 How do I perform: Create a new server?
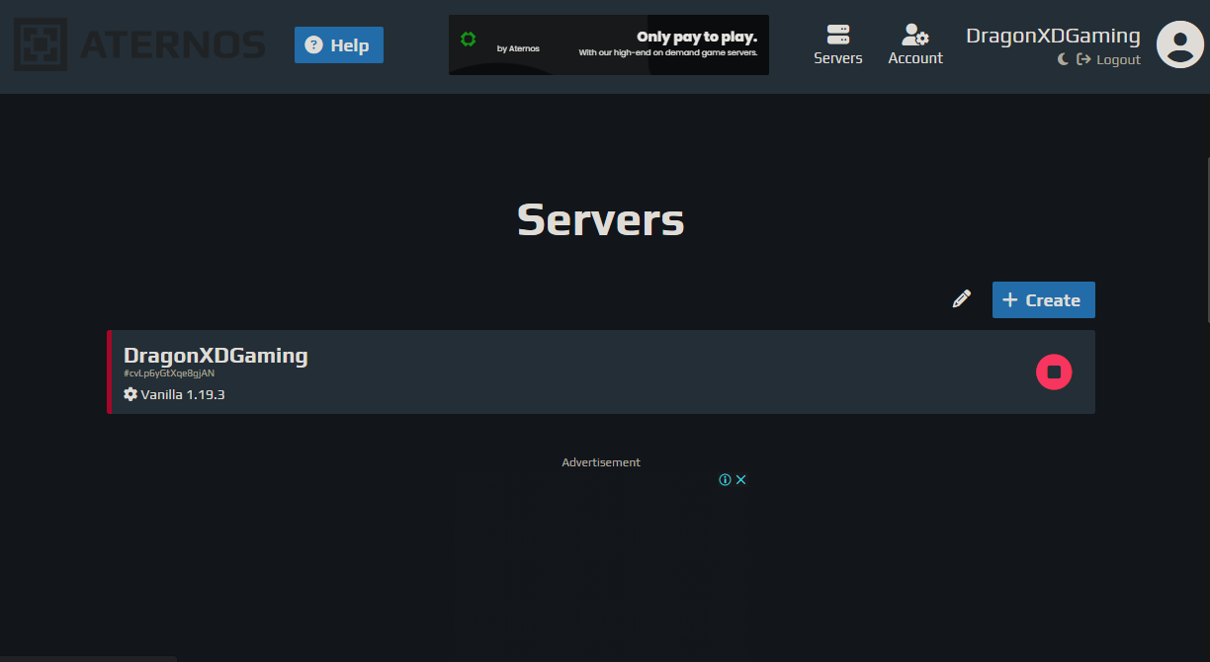pos(1043,300)
